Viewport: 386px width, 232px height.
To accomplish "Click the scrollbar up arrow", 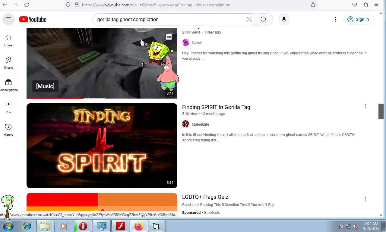I will point(381,13).
